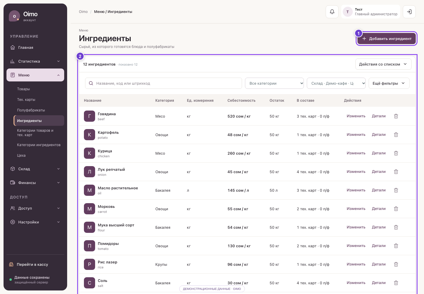Open Действия со списком menu
Image resolution: width=424 pixels, height=294 pixels.
383,64
